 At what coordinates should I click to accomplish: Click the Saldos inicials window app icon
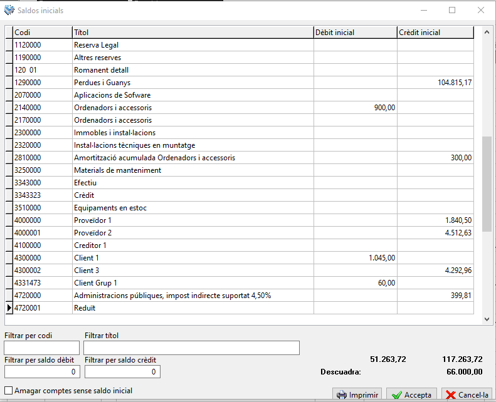[x=9, y=10]
